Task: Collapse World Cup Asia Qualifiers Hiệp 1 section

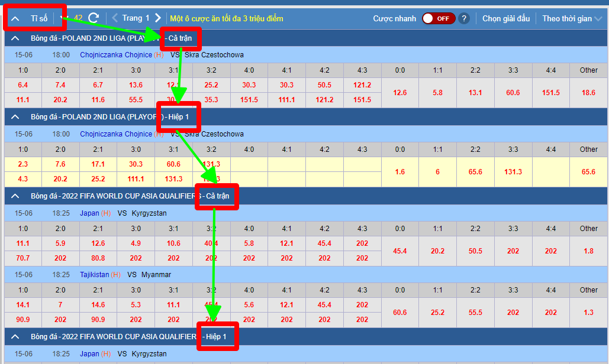Action: click(15, 337)
